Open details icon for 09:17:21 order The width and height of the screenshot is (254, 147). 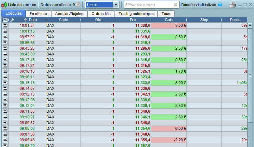pyautogui.click(x=5, y=65)
